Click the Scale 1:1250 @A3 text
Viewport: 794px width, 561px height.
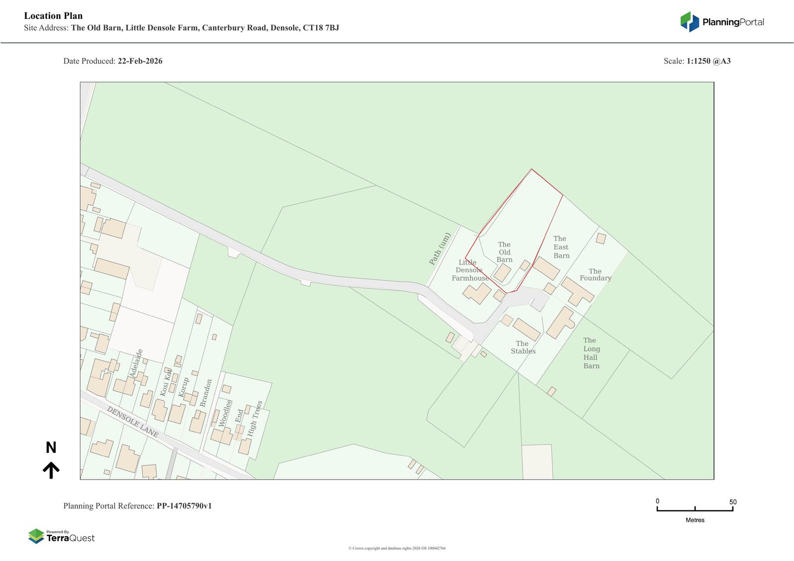(697, 61)
